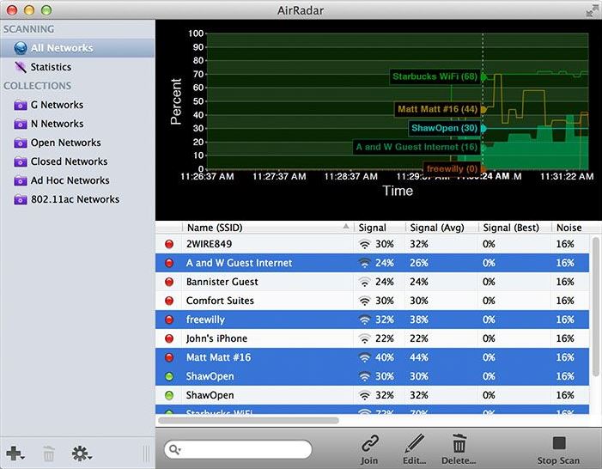Viewport: 602px width, 469px height.
Task: Click Stop Scan
Action: pyautogui.click(x=558, y=450)
